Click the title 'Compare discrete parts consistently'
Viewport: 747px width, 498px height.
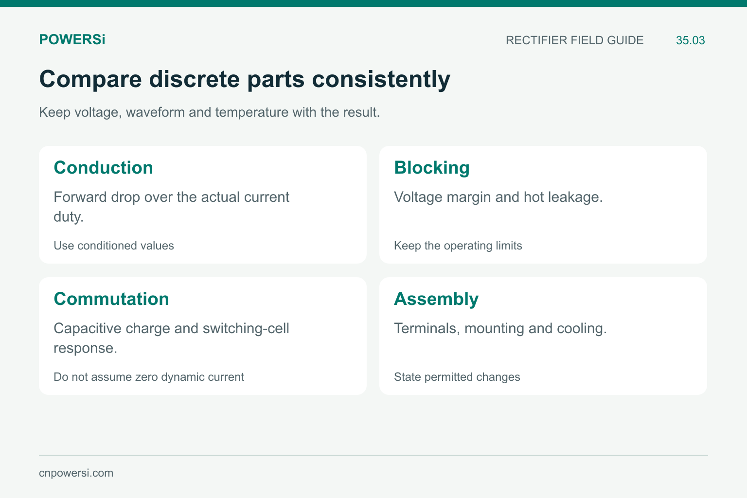click(x=245, y=79)
